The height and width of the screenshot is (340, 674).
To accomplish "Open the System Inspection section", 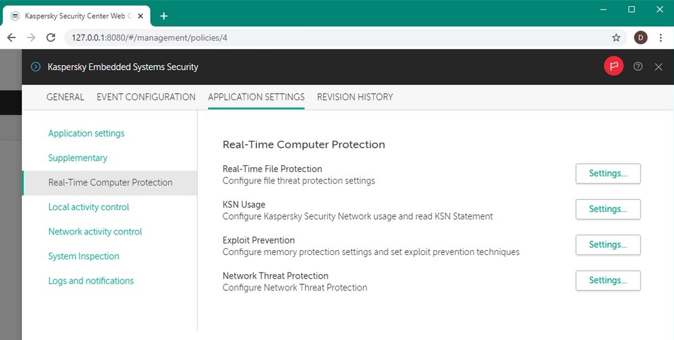I will click(x=84, y=256).
